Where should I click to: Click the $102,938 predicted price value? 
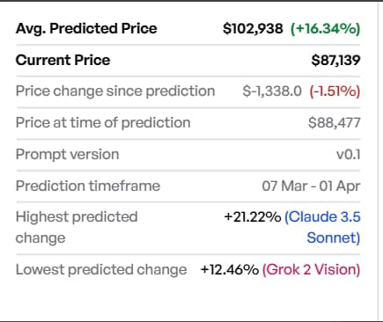point(253,29)
